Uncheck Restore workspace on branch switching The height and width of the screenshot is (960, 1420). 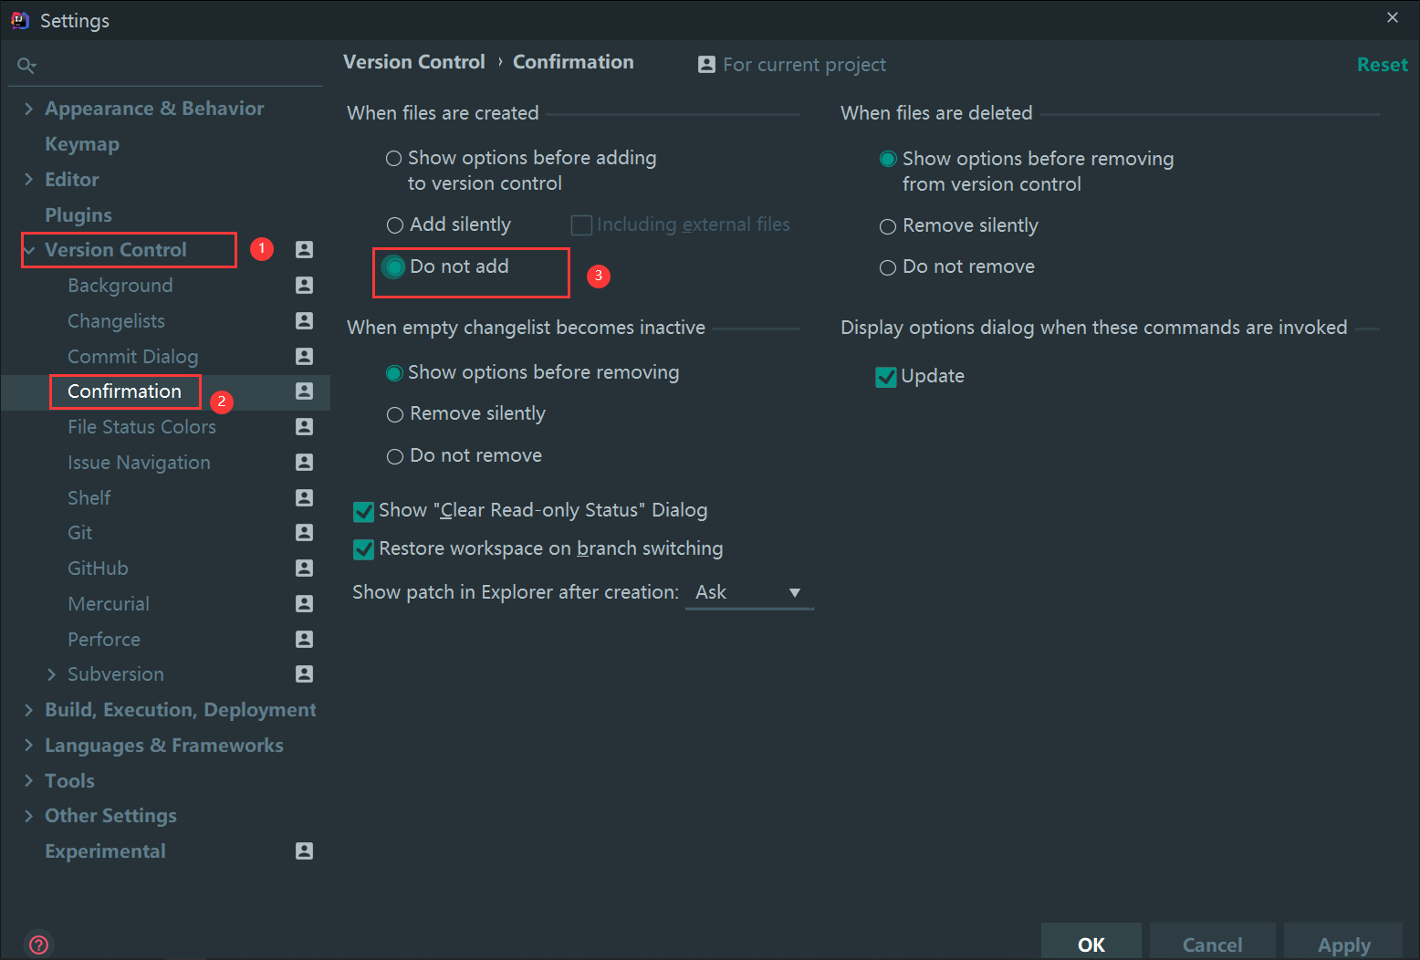364,549
